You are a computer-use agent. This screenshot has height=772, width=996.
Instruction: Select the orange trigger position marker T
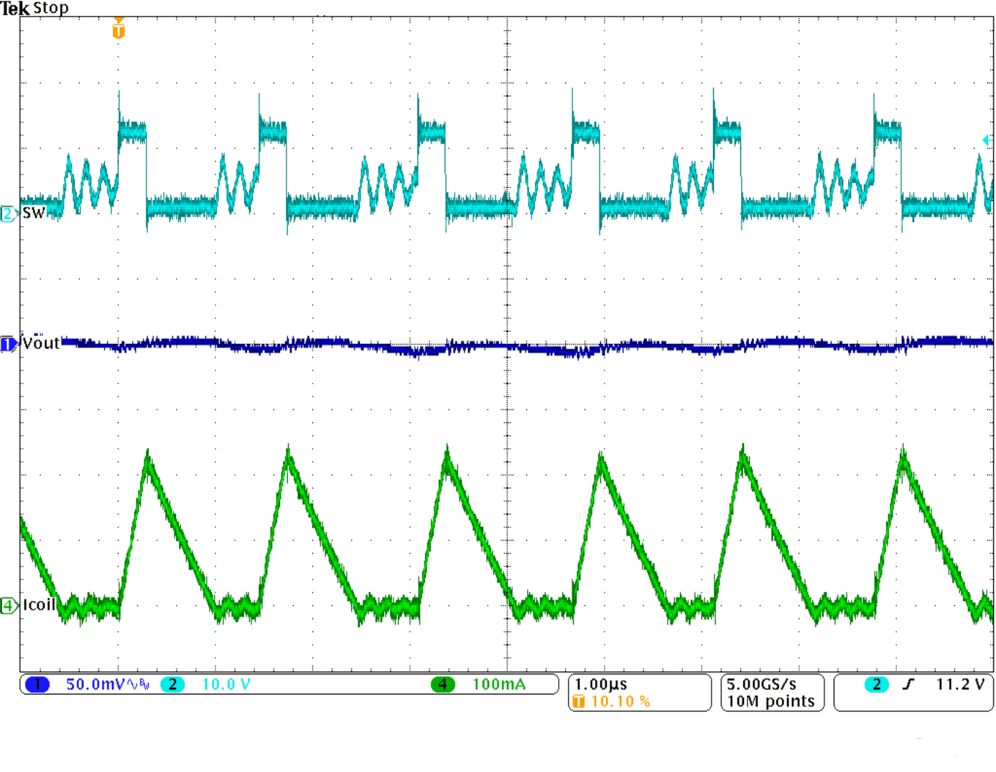point(117,31)
